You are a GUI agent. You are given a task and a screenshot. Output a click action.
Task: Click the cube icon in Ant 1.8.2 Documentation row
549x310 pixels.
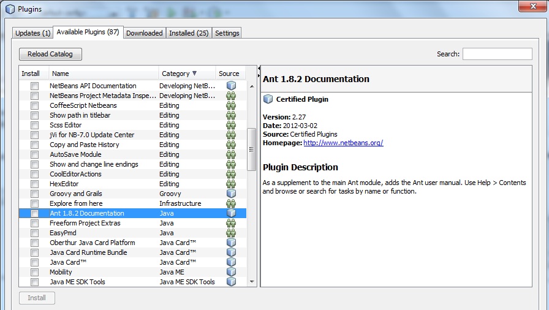click(231, 213)
